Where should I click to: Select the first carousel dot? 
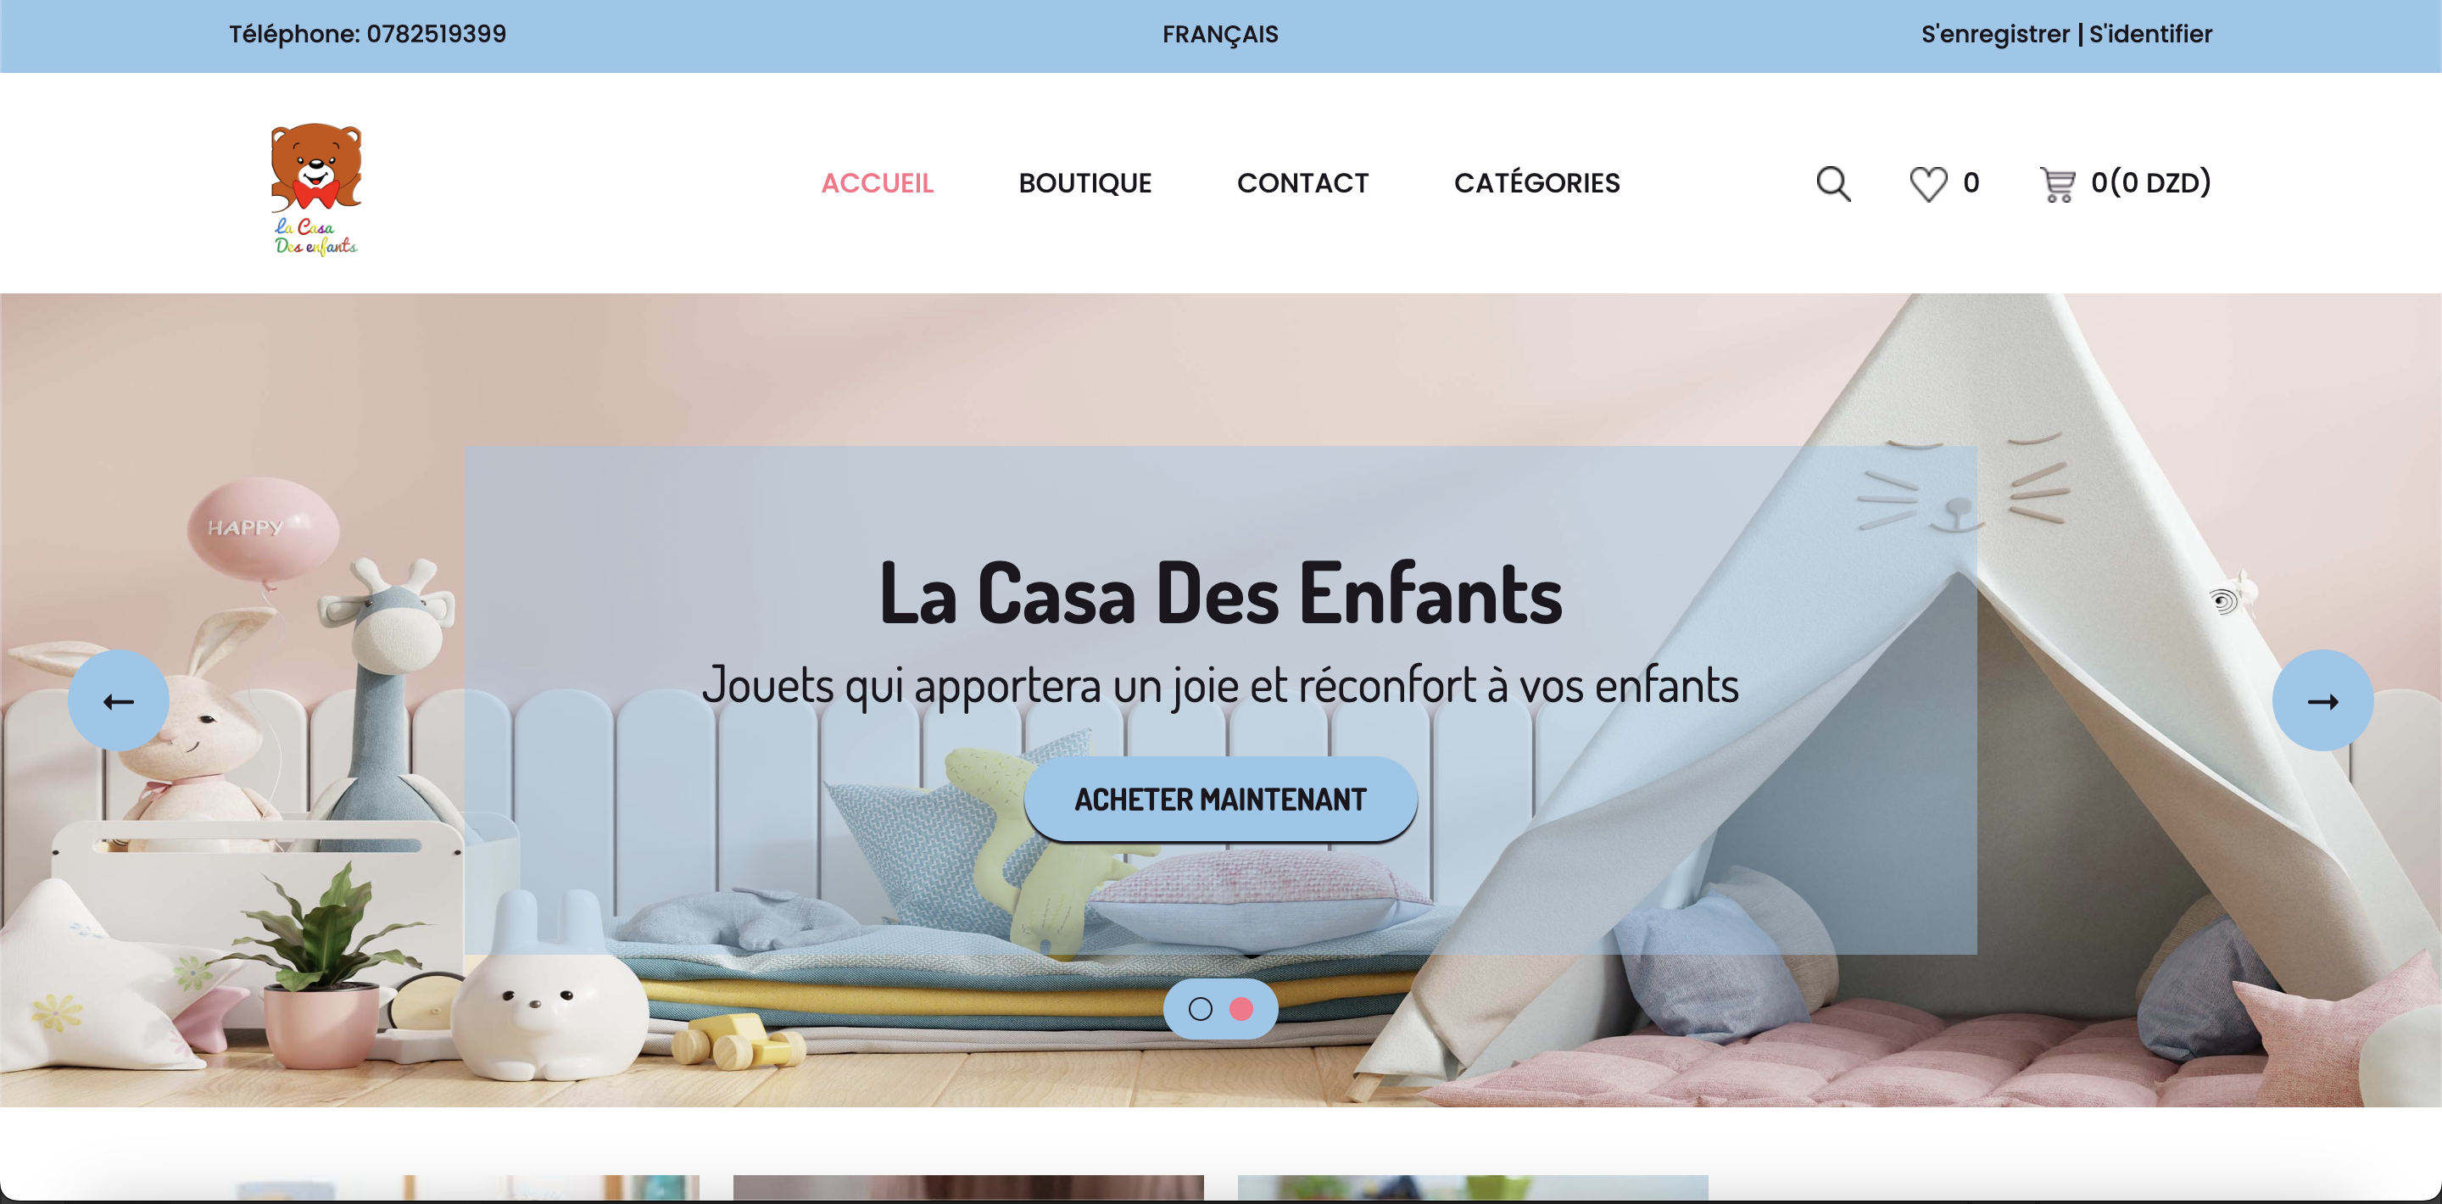pyautogui.click(x=1200, y=1009)
